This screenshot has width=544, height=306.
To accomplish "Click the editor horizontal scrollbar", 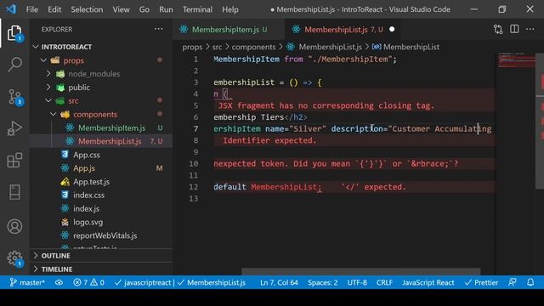I will coord(360,271).
